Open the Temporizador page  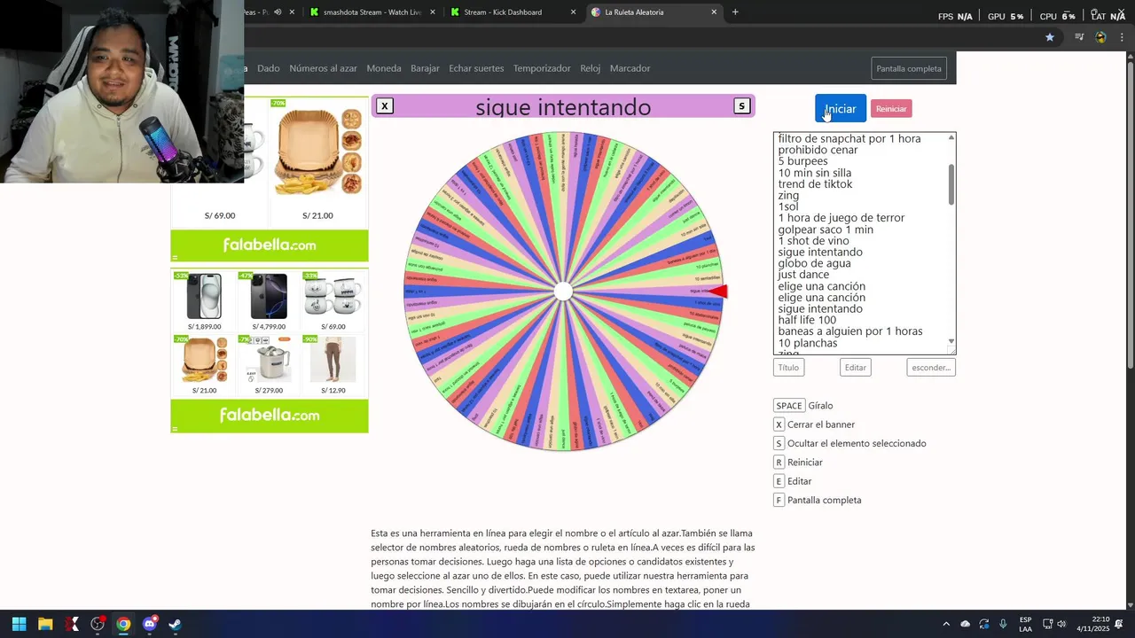[542, 68]
